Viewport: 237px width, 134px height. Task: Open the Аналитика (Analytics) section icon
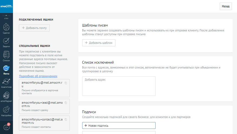pyautogui.click(x=6, y=82)
